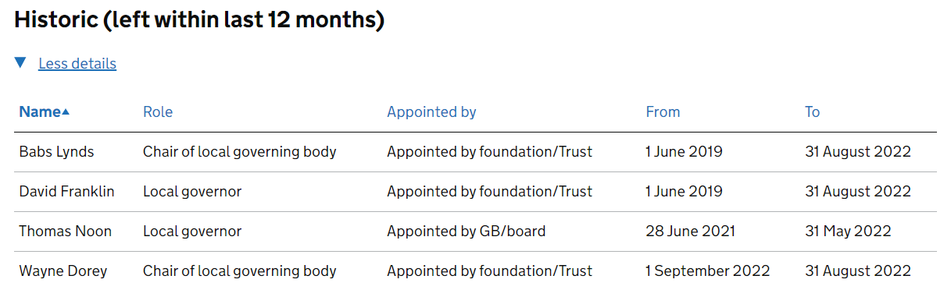Viewport: 951px width, 304px height.
Task: Select the David Franklin name cell
Action: click(66, 192)
